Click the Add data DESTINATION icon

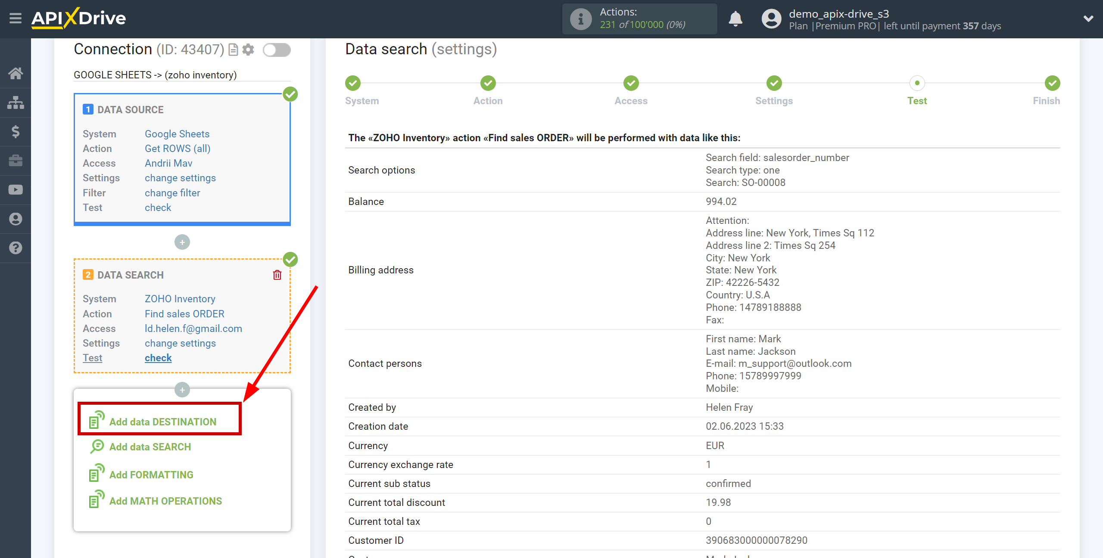pyautogui.click(x=97, y=420)
